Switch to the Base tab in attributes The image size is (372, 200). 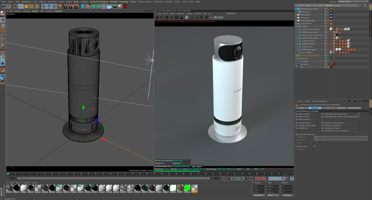pyautogui.click(x=301, y=108)
